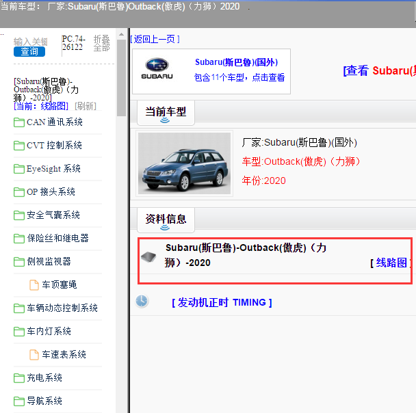Click the wifi-like icon under 当前车型
The height and width of the screenshot is (413, 416).
[x=165, y=120]
